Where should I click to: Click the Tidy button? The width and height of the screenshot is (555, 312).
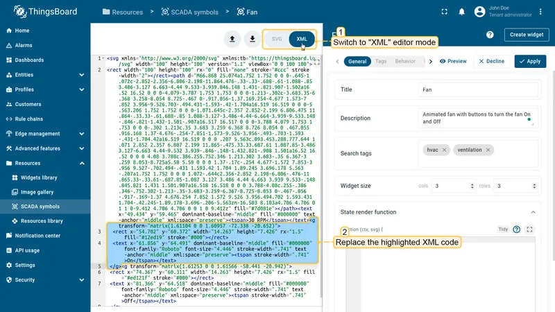pos(503,229)
